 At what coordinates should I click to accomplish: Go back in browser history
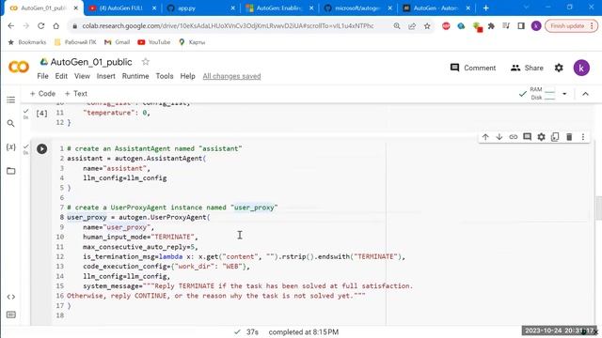click(x=10, y=26)
